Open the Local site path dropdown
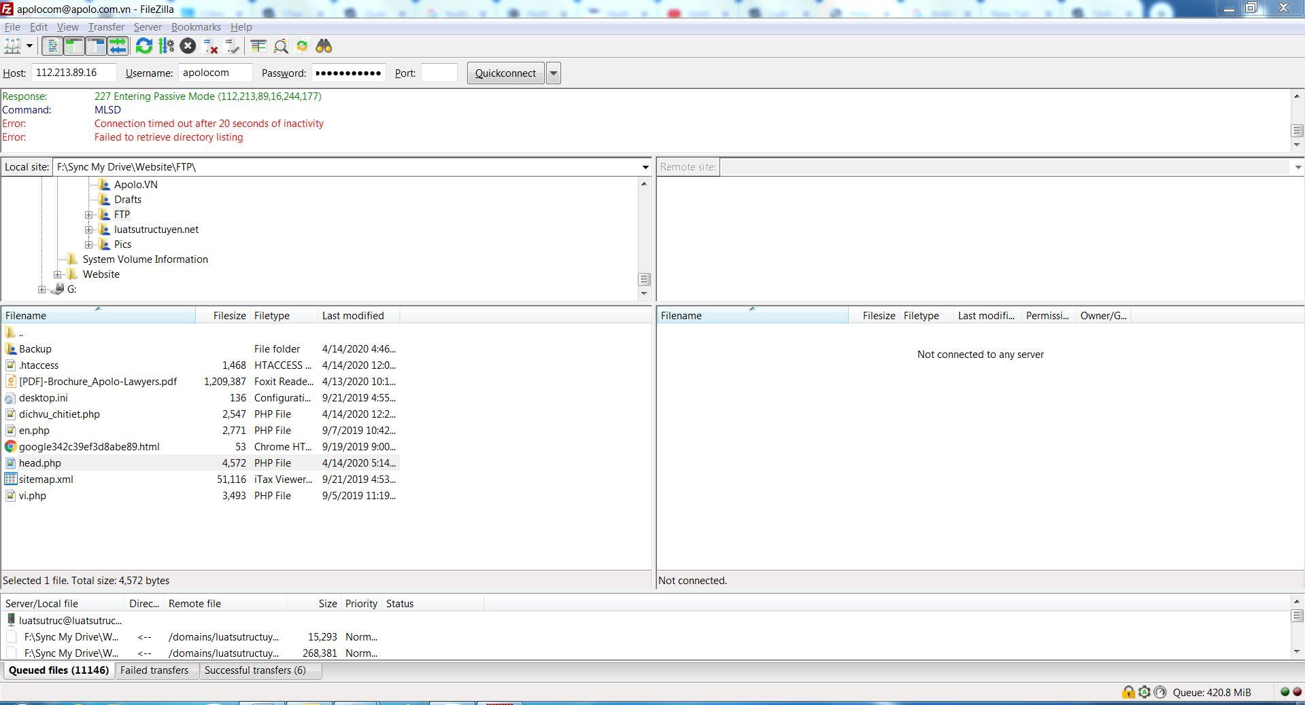Screen dimensions: 1305x705 (x=645, y=167)
